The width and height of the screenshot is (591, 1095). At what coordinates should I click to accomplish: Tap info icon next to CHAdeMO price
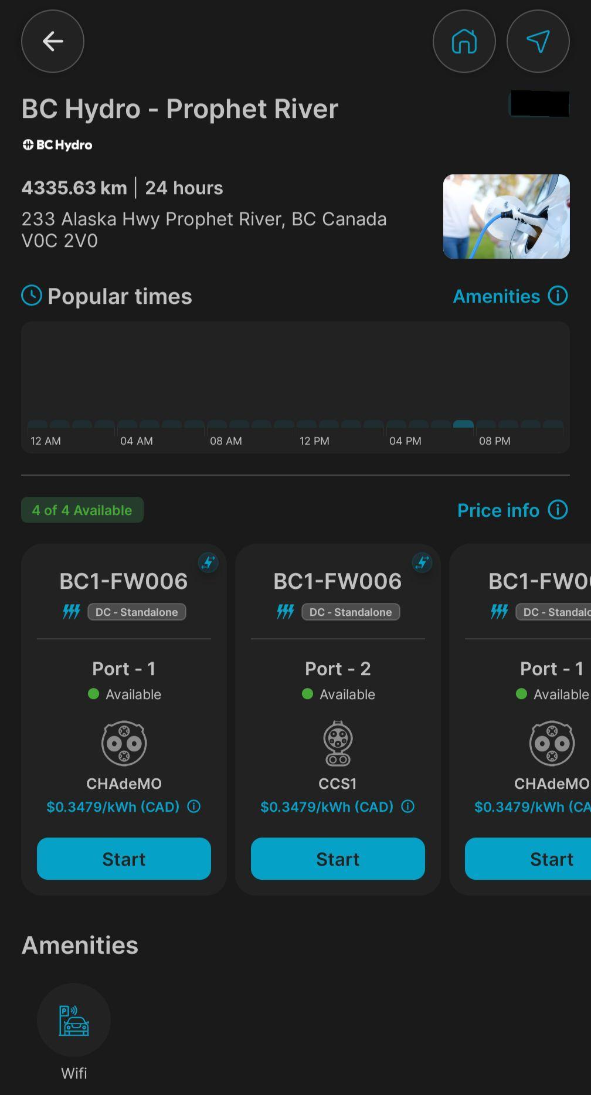[193, 806]
